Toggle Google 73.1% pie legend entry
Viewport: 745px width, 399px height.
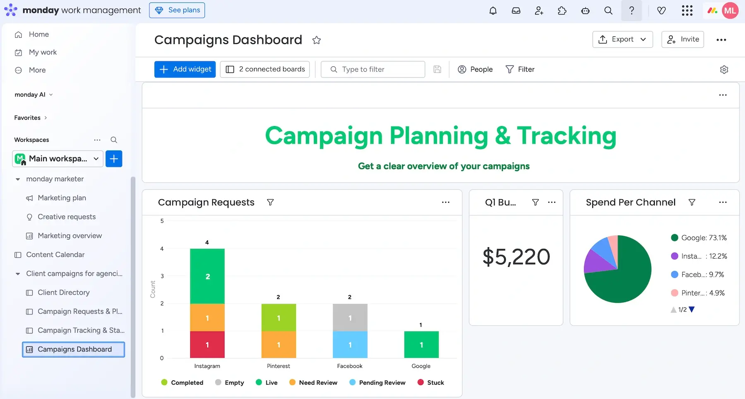pyautogui.click(x=699, y=238)
